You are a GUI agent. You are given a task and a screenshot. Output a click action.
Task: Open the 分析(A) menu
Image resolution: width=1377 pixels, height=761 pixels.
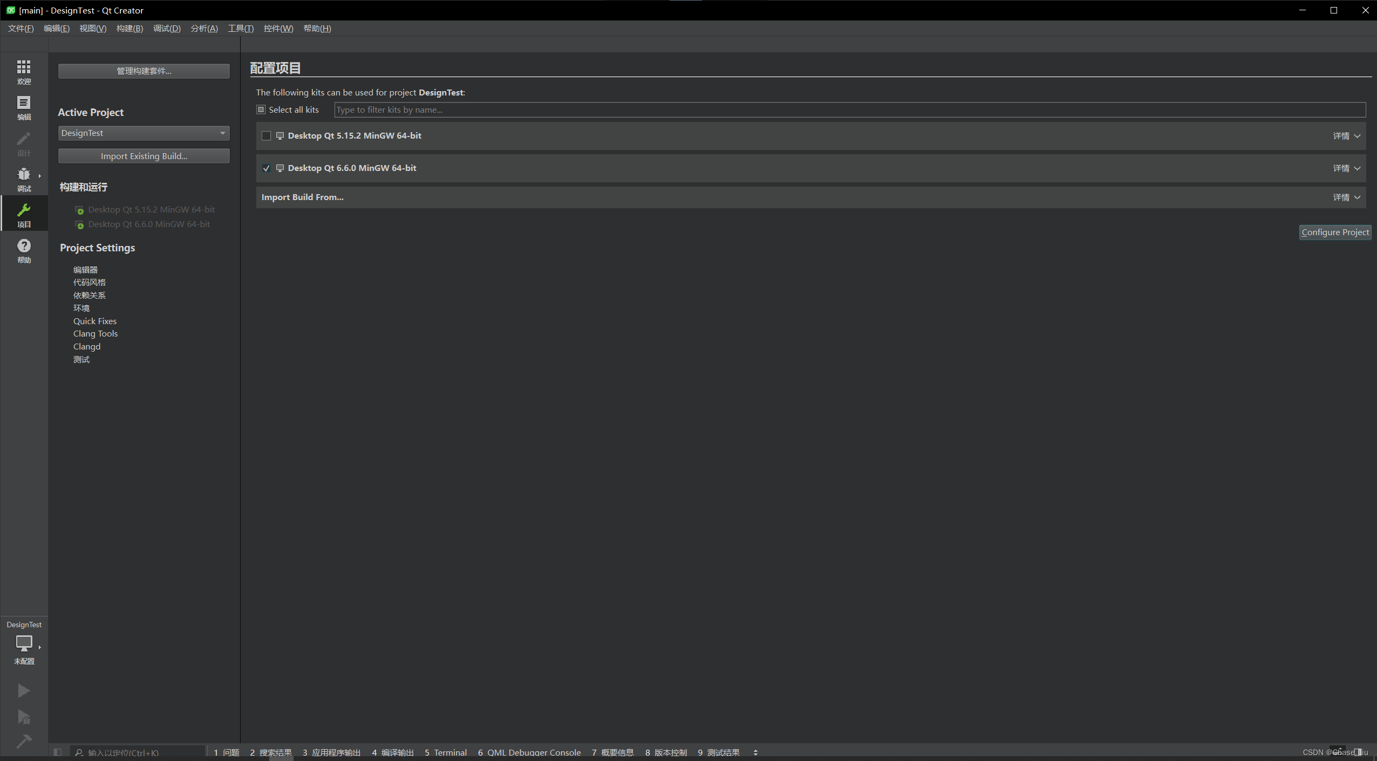coord(204,29)
